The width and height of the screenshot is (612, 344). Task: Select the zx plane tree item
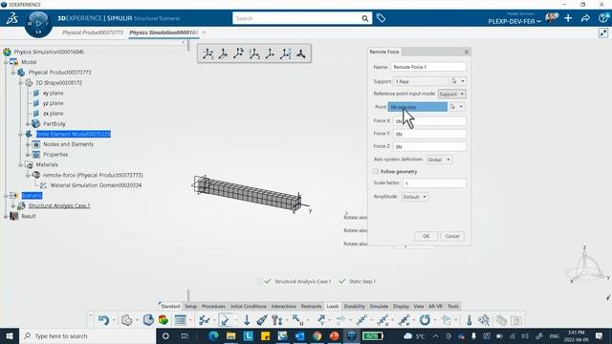click(x=54, y=114)
